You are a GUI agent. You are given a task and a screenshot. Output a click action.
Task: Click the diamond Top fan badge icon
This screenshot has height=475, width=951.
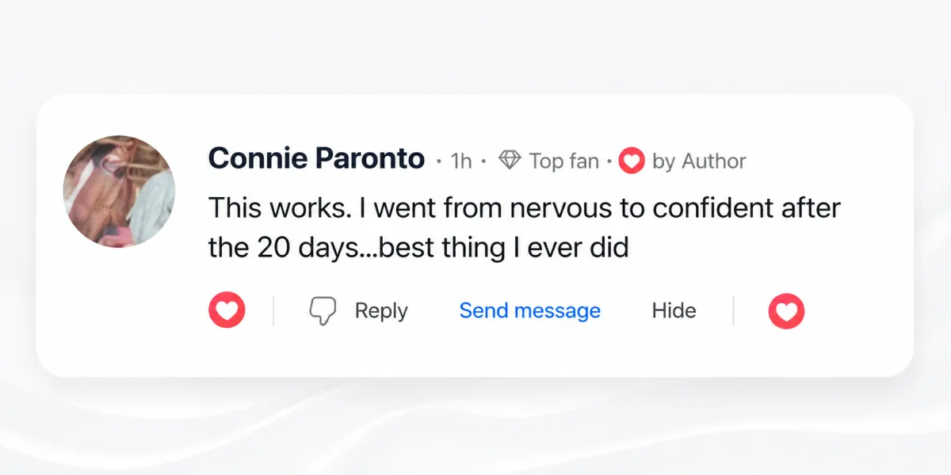(x=509, y=161)
